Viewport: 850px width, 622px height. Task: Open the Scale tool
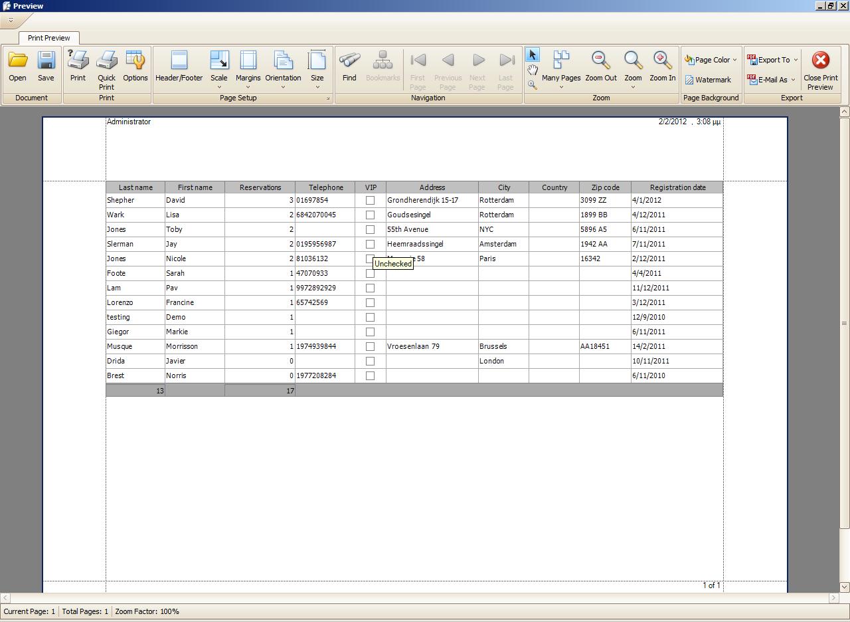point(219,60)
